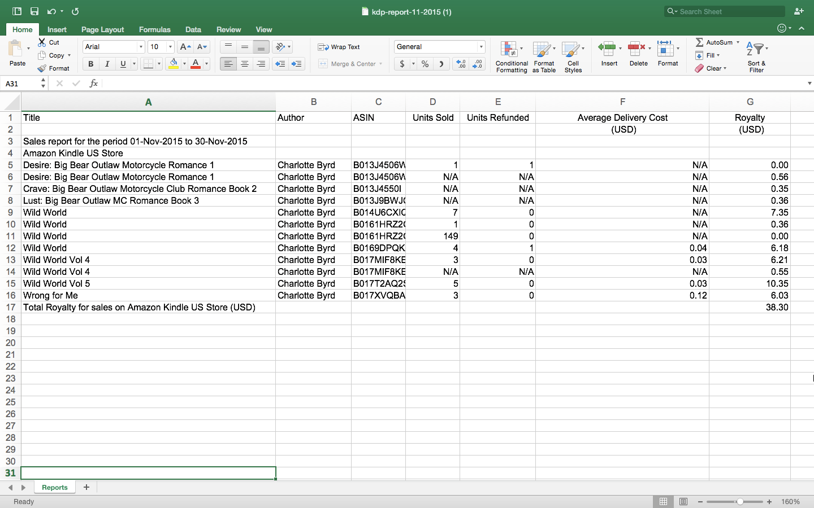Screen dimensions: 814x508
Task: Share workbook via add-person icon
Action: pos(799,11)
